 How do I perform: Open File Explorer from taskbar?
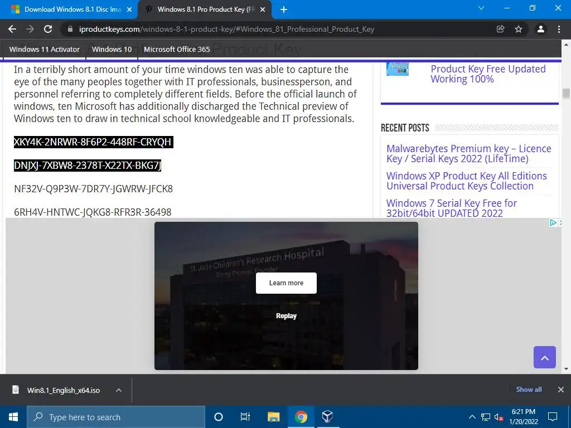point(273,417)
